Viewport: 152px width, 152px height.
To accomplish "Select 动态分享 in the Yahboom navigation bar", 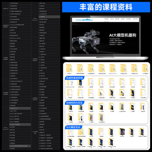I will (x=123, y=19).
